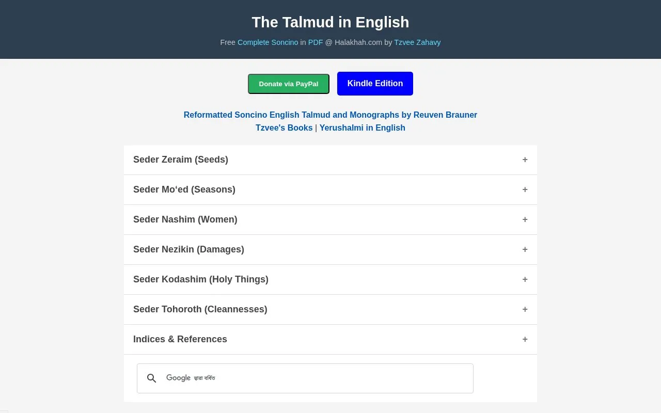Expand Seder Kodashim (Holy Things) plus icon
Image resolution: width=661 pixels, height=413 pixels.
525,279
